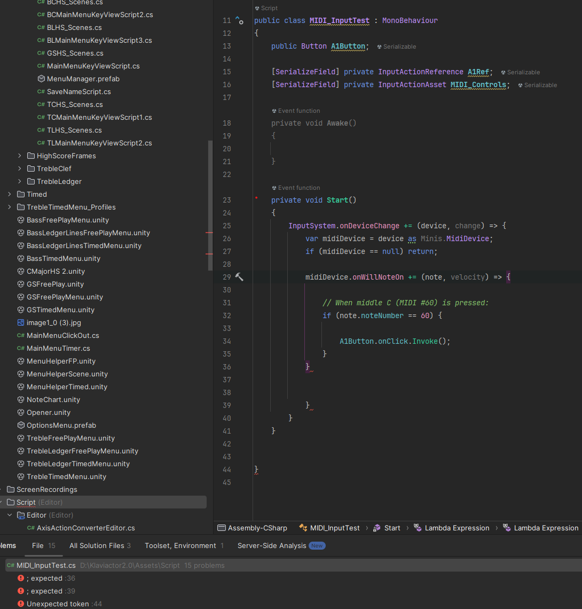Screen dimensions: 582x609
Task: Click the error icon beside 'Unexpected token :44'
Action: (21, 604)
